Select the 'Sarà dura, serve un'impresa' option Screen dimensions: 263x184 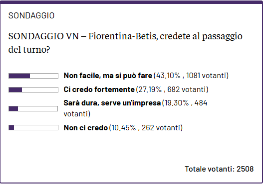click(x=112, y=103)
